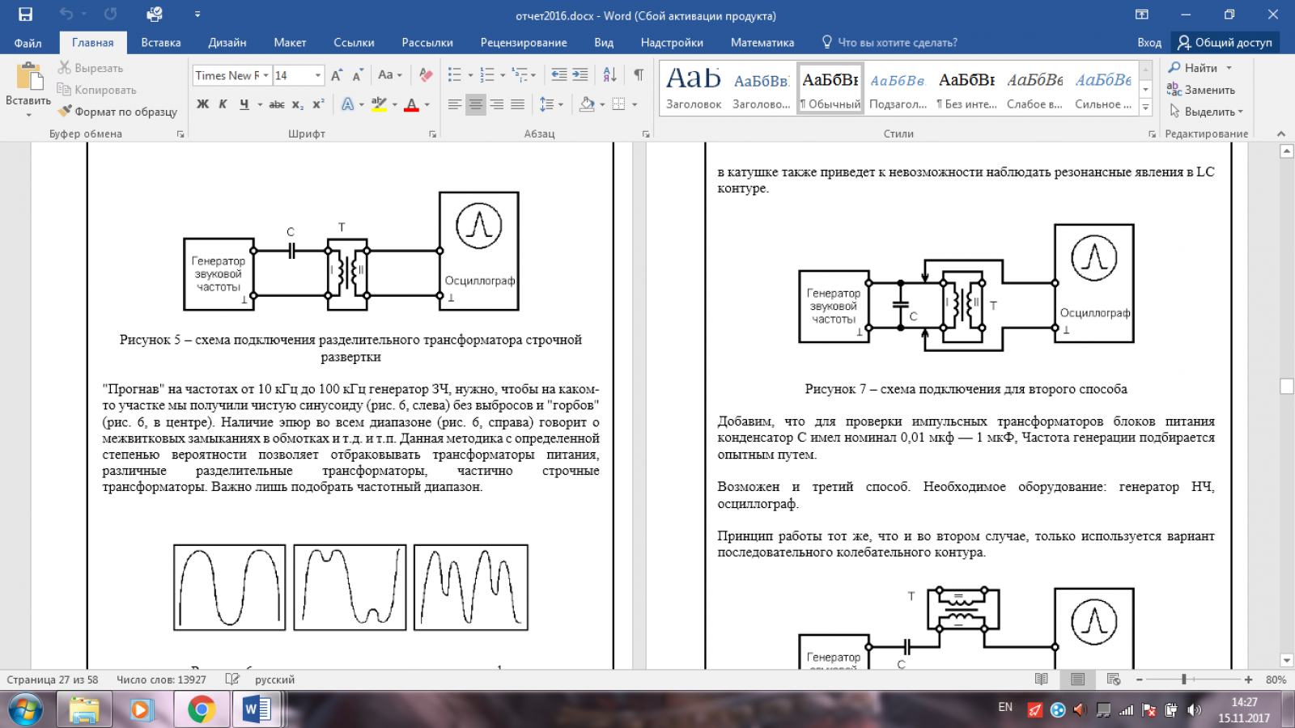Switch to the Макет tab
The width and height of the screenshot is (1295, 728).
pos(290,42)
